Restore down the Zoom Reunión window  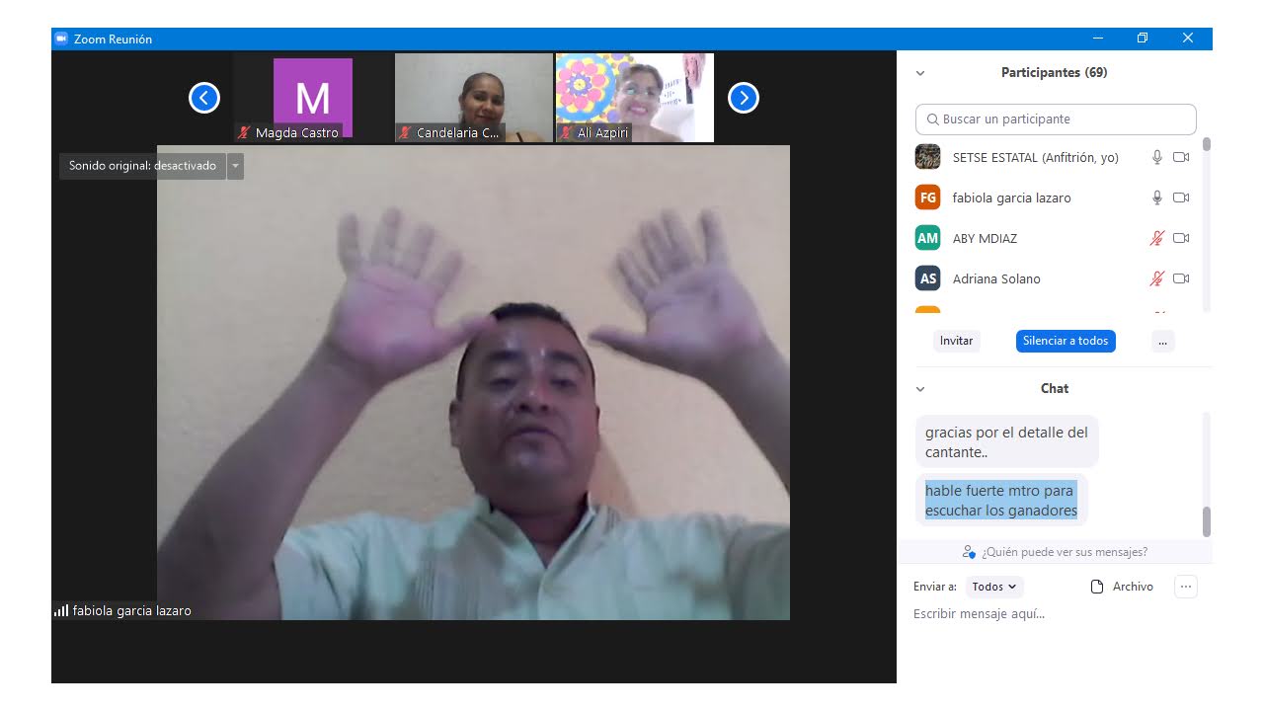coord(1143,39)
